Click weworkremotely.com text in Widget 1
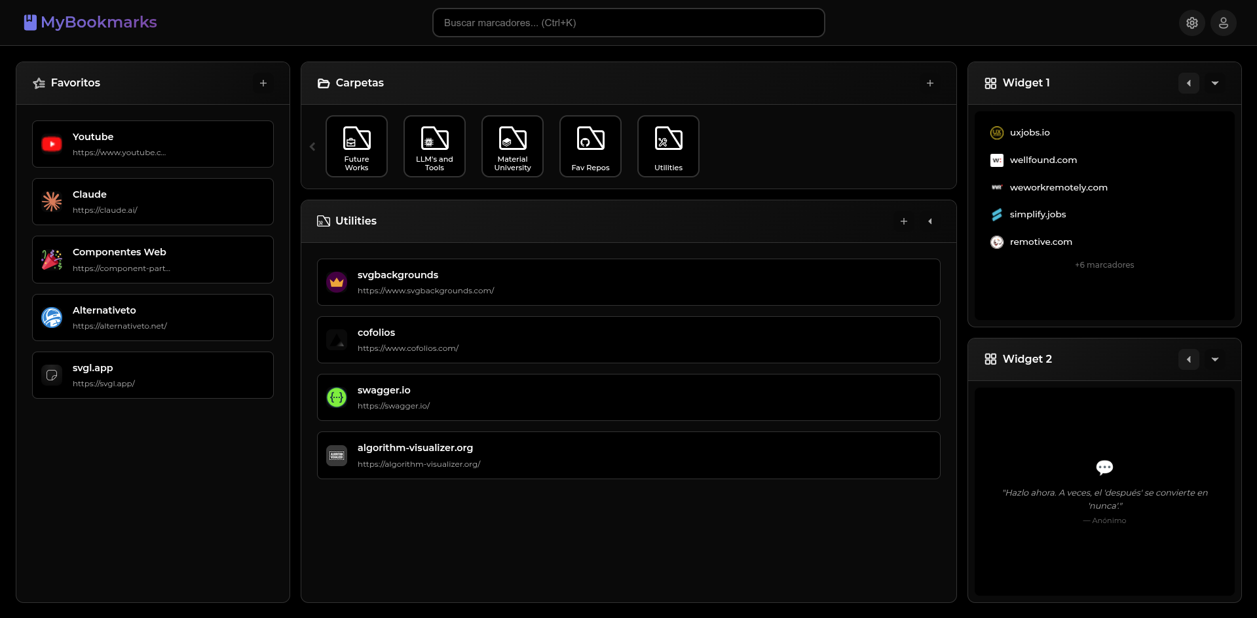The width and height of the screenshot is (1257, 618). pos(1059,188)
